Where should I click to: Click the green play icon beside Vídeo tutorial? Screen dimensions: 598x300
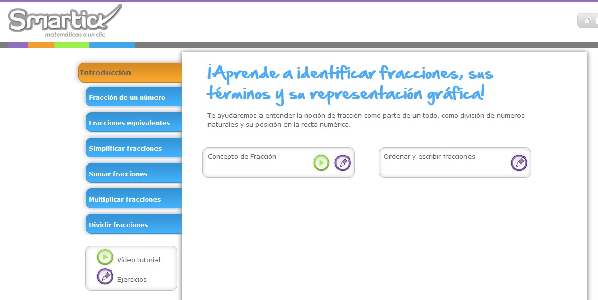pyautogui.click(x=105, y=257)
